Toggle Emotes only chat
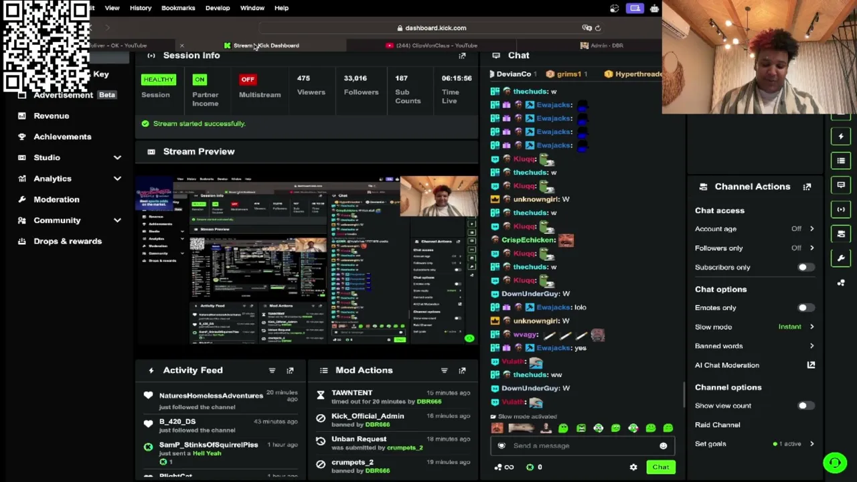Viewport: 857px width, 482px height. 805,308
